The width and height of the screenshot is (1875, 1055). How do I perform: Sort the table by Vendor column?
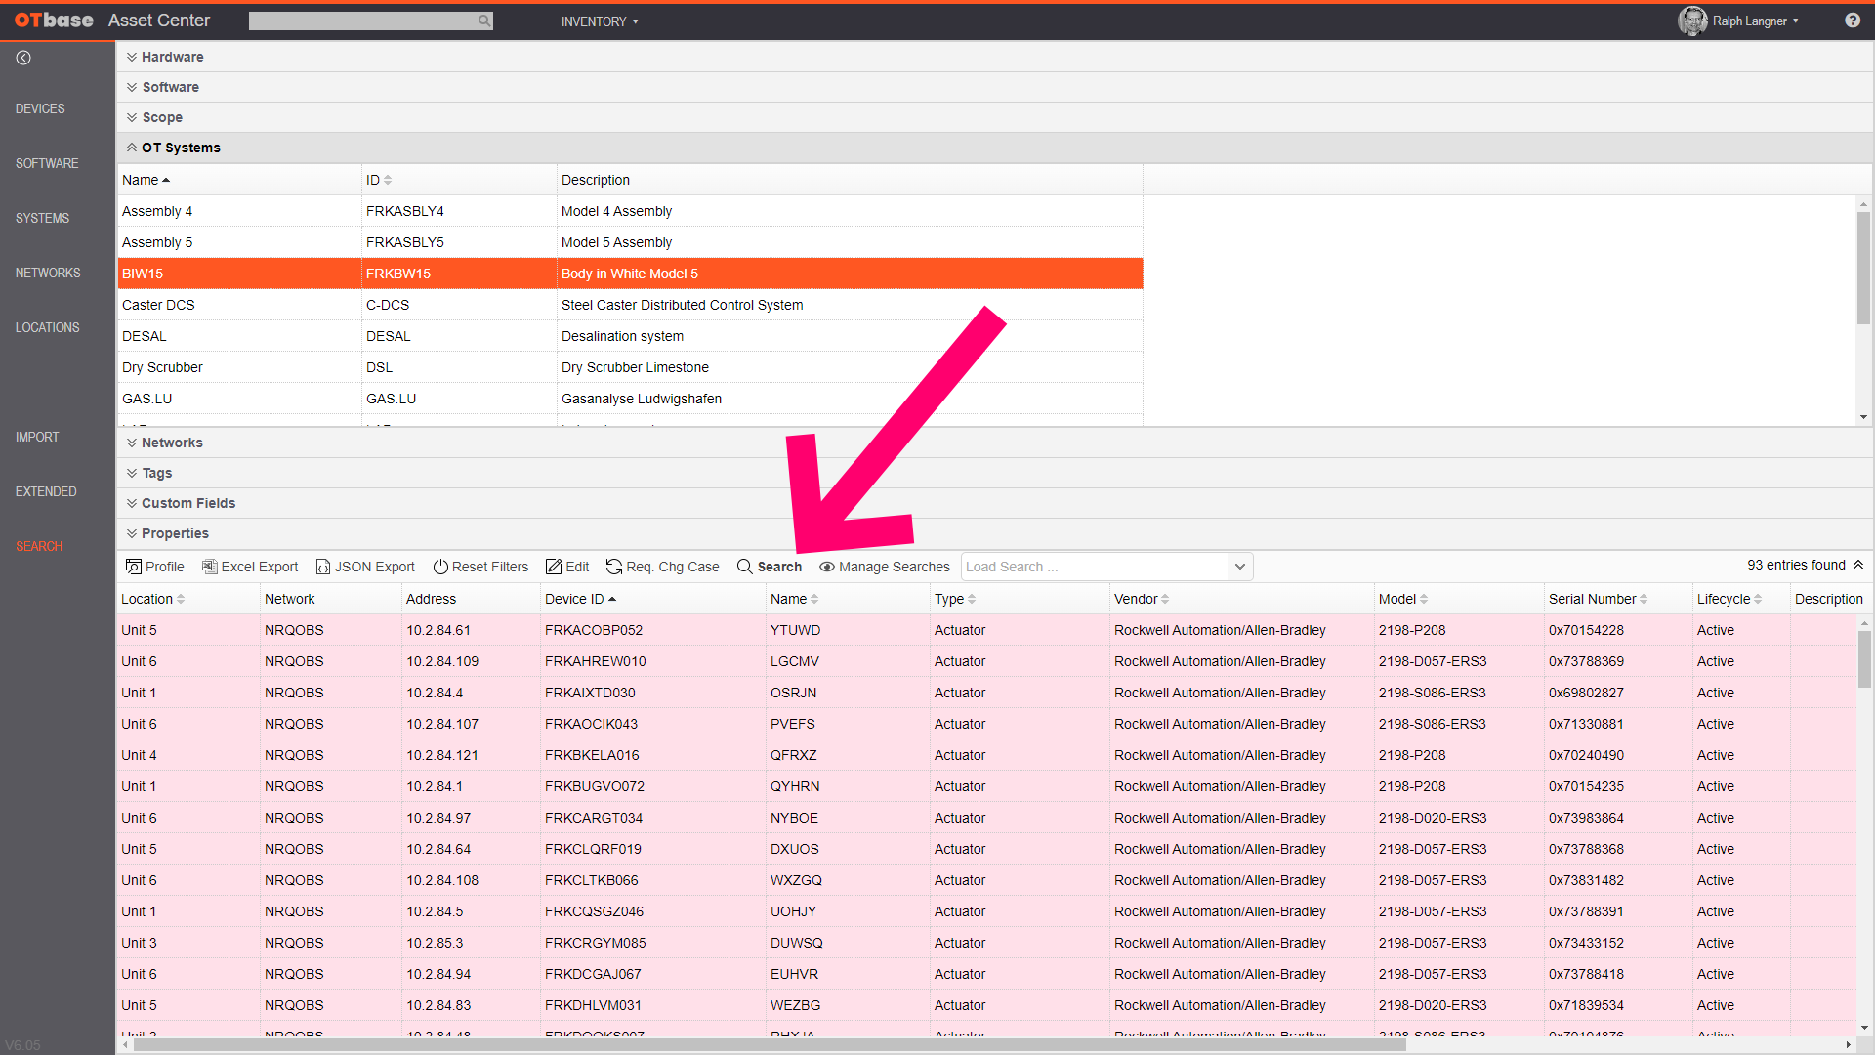click(x=1138, y=599)
